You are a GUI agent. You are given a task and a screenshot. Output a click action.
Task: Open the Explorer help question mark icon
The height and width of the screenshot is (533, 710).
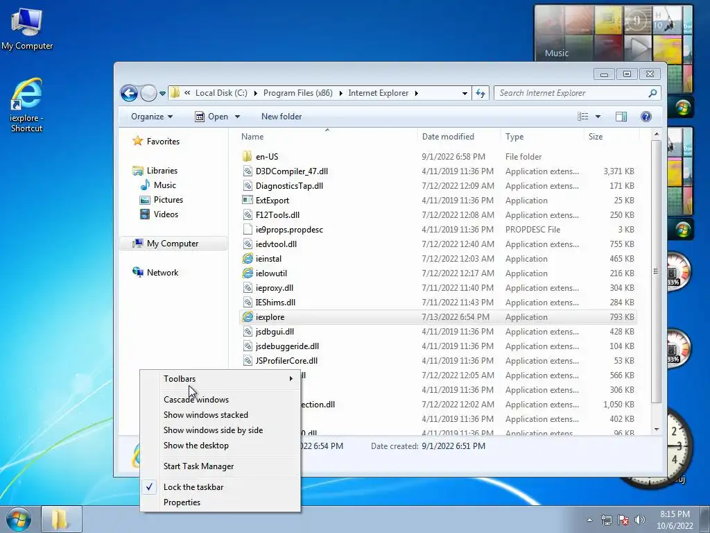[646, 117]
